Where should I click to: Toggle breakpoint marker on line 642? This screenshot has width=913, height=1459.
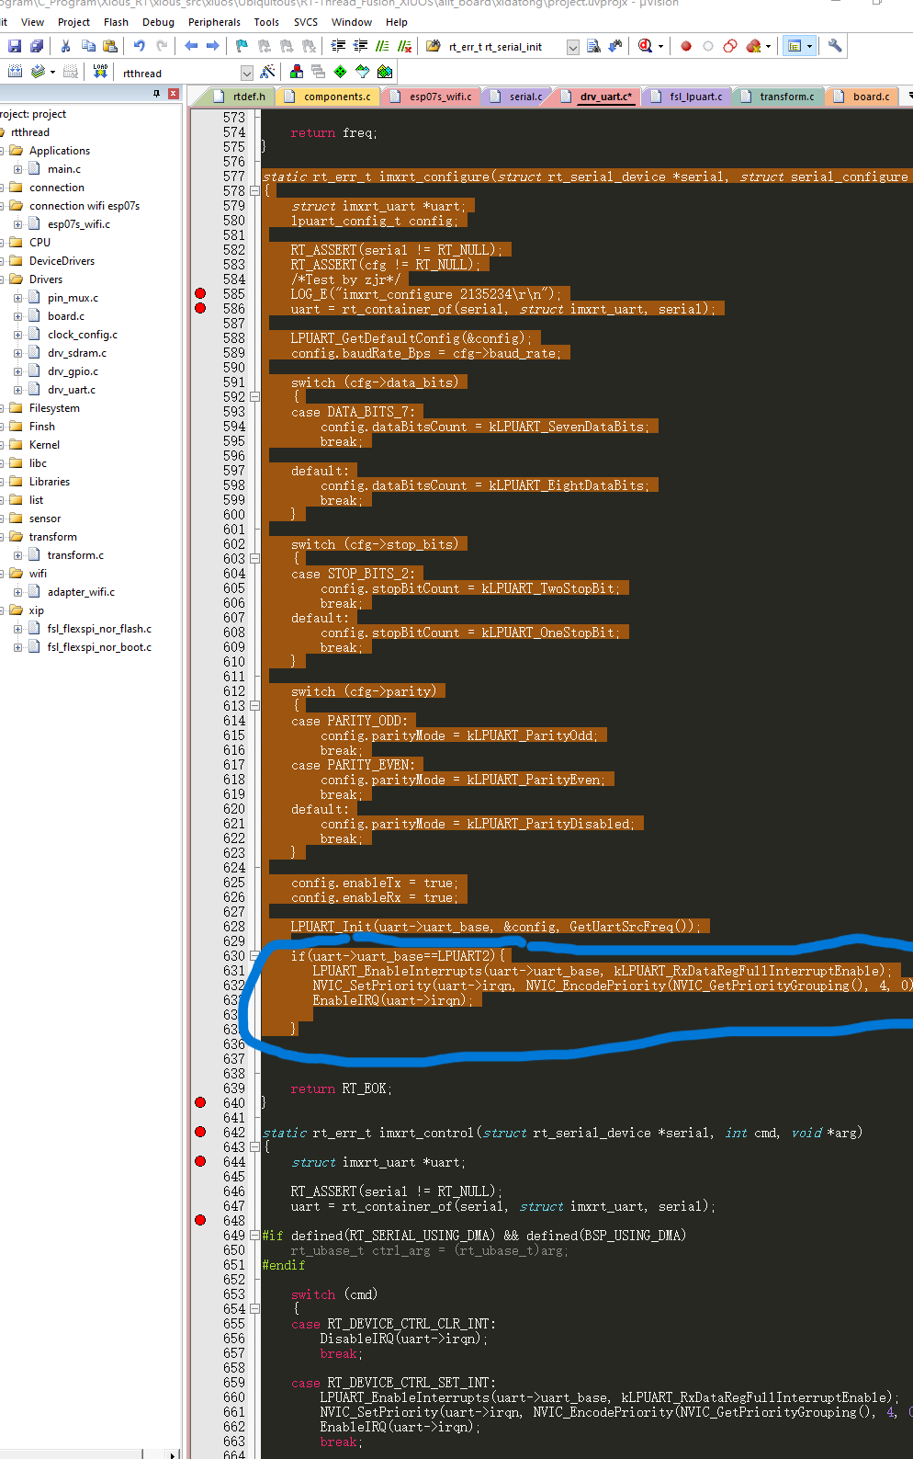[x=200, y=1132]
